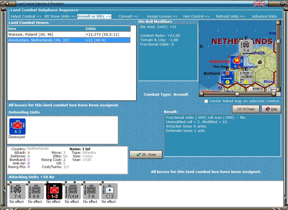Click the map scroll up arrow
The image size is (288, 210).
pos(278,22)
